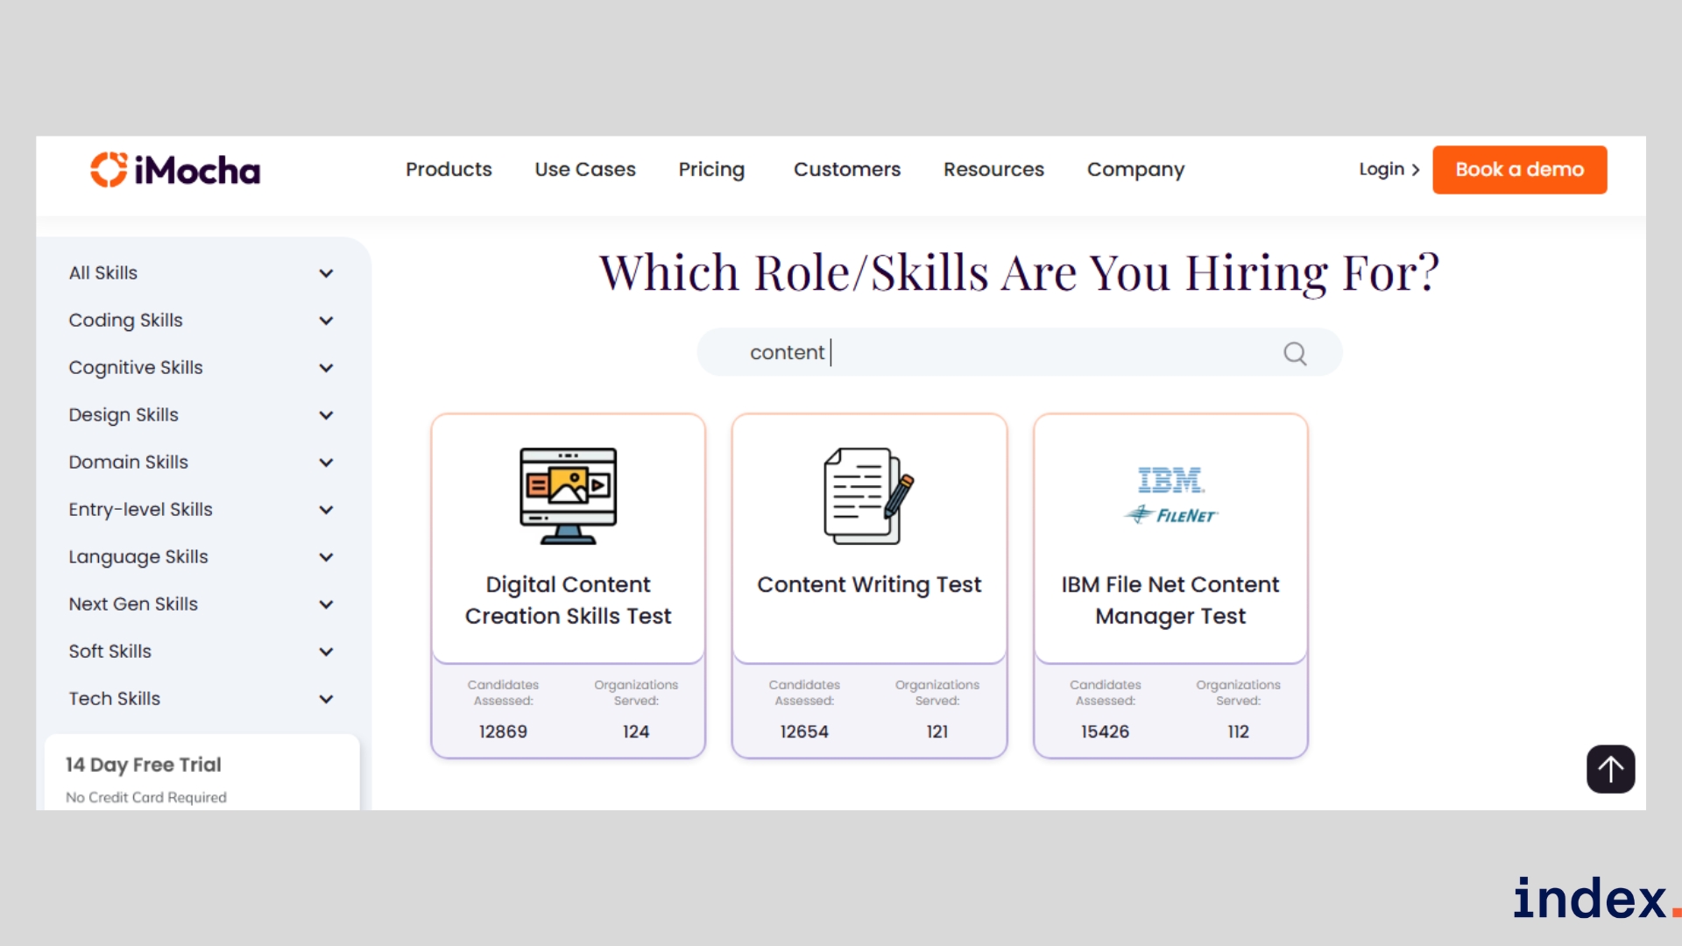This screenshot has width=1682, height=946.
Task: Click the search magnifier icon
Action: coord(1295,353)
